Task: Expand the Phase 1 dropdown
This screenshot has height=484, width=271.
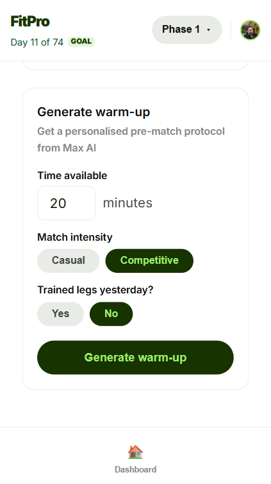Action: [x=187, y=30]
